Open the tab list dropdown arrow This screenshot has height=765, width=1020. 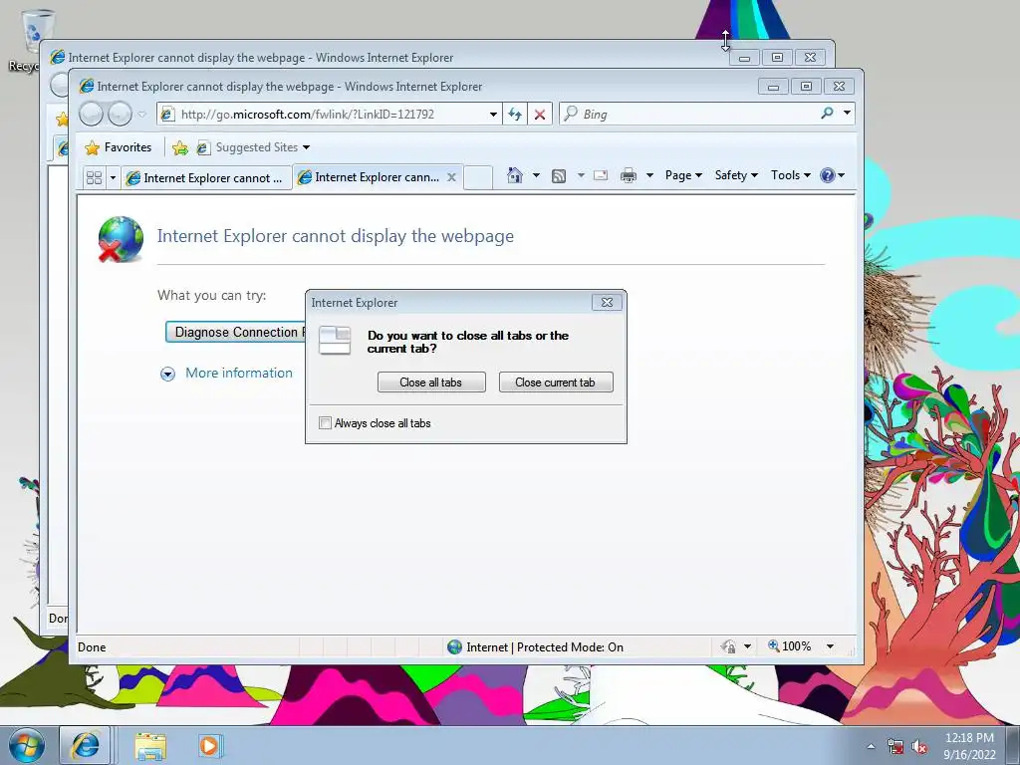113,177
